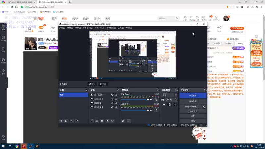Pop out the 混音器 dock panel
This screenshot has width=265, height=149.
[158, 90]
